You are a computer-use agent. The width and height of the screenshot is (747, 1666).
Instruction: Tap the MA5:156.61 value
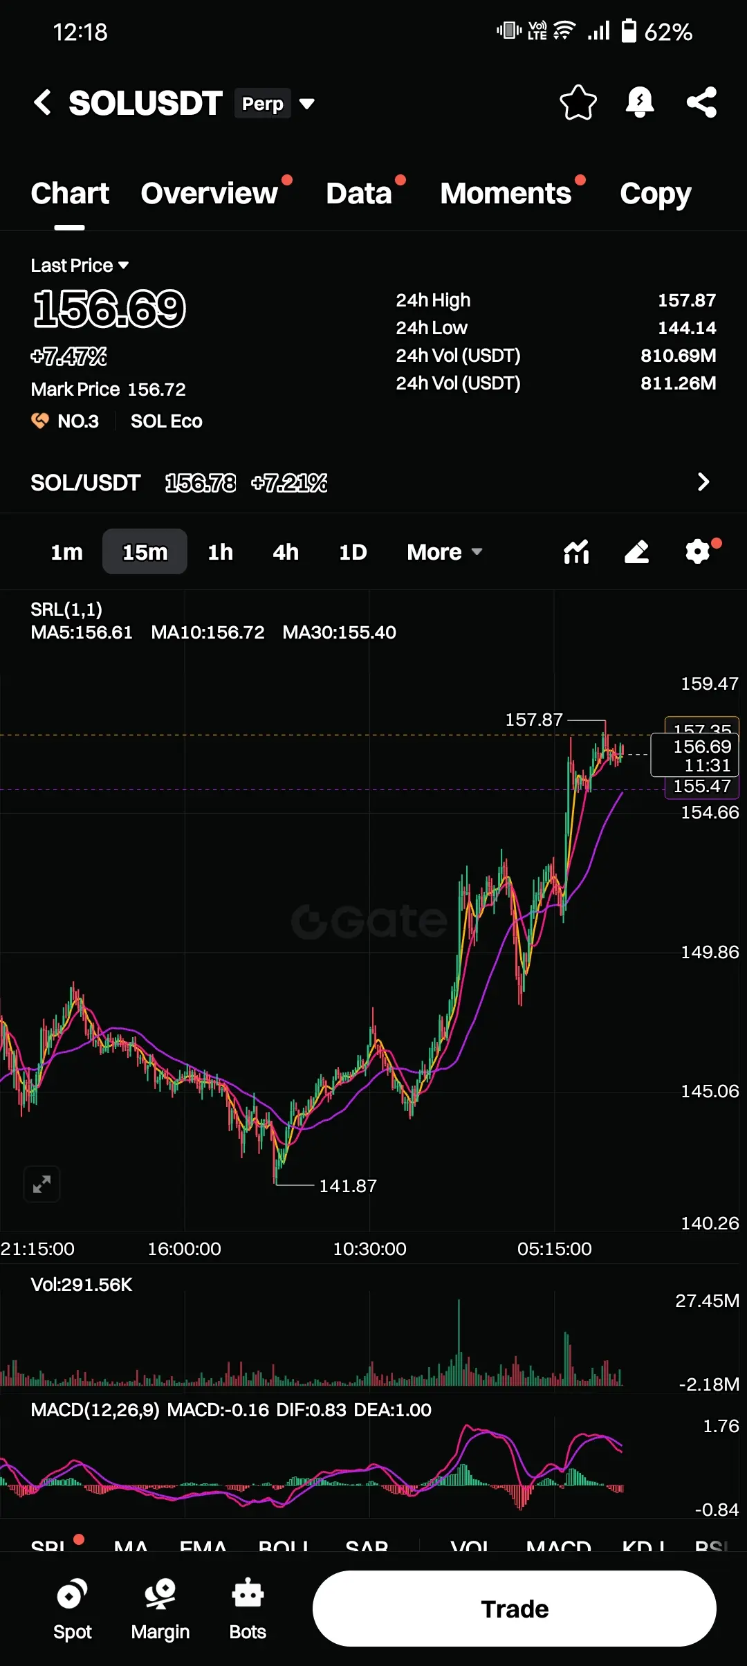pyautogui.click(x=82, y=632)
